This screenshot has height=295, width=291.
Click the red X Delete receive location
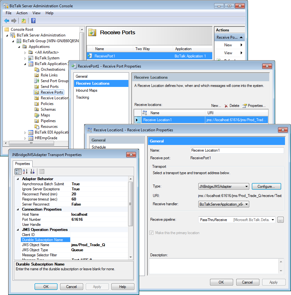click(226, 106)
